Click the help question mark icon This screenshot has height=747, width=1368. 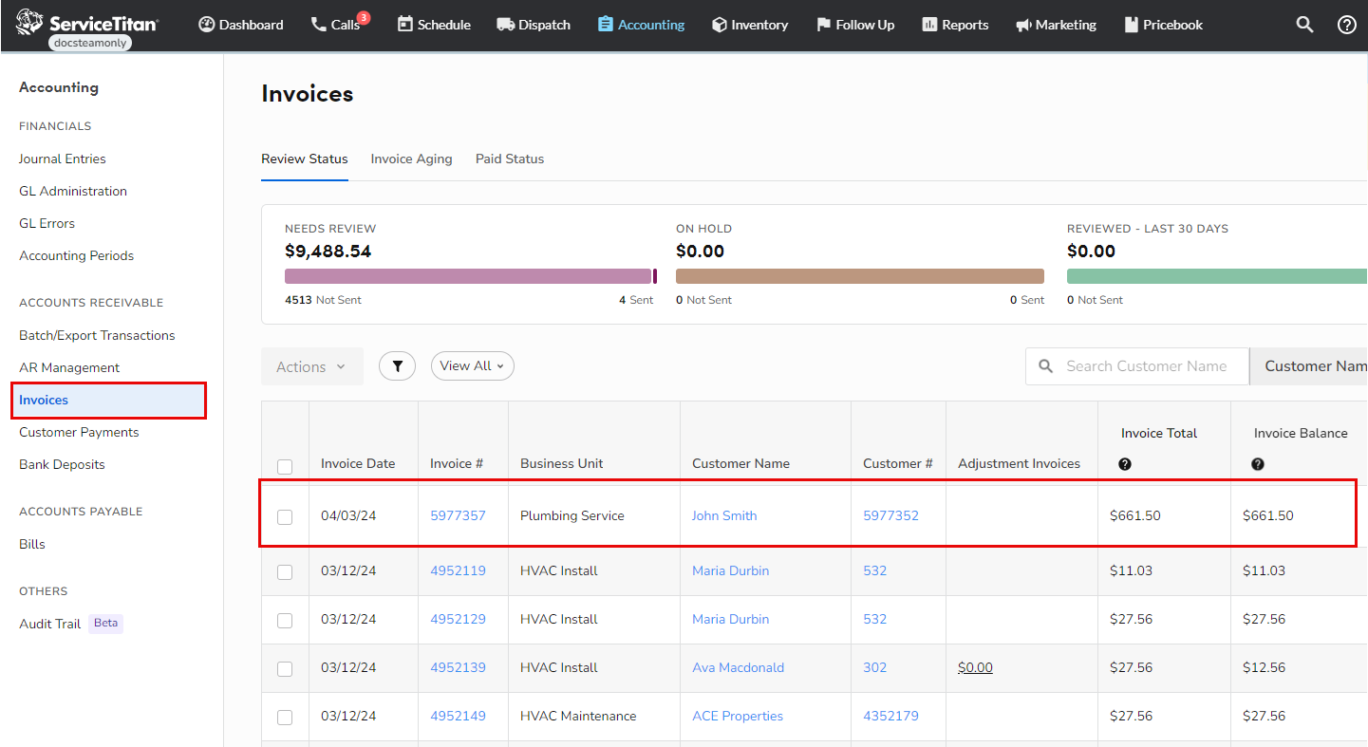tap(1346, 25)
